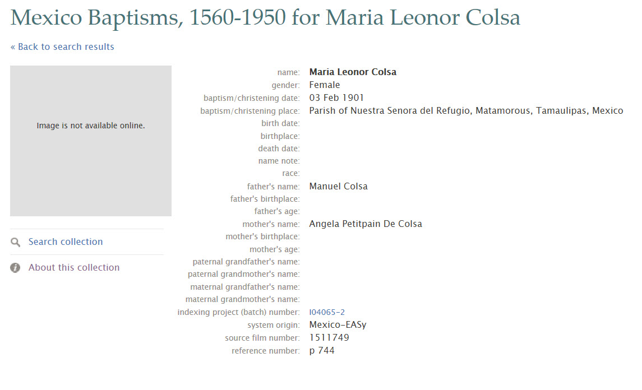
Task: Click reference number p 744
Action: (x=322, y=351)
